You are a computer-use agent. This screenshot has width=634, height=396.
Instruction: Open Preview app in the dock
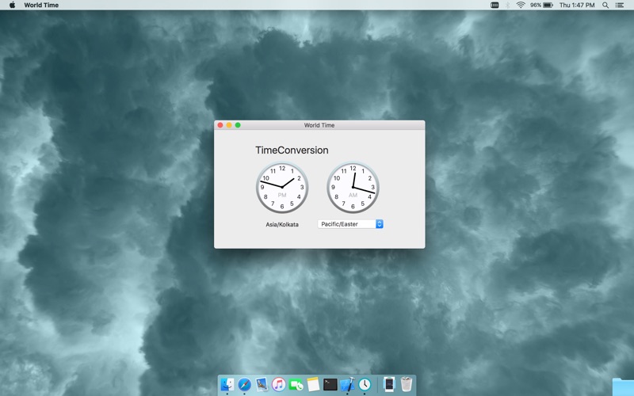[x=262, y=384]
